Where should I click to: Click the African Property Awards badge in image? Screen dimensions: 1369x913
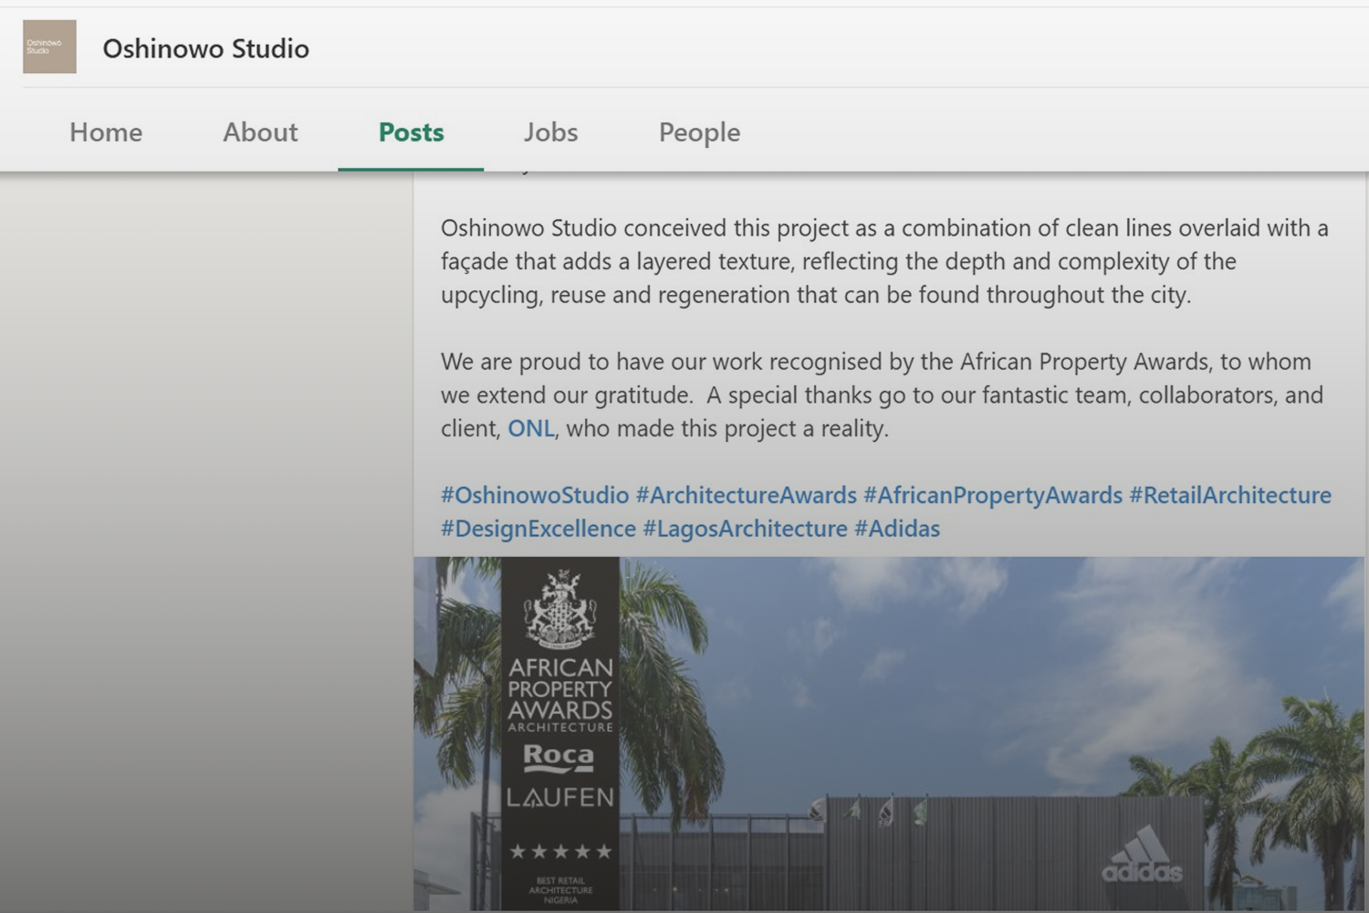560,734
